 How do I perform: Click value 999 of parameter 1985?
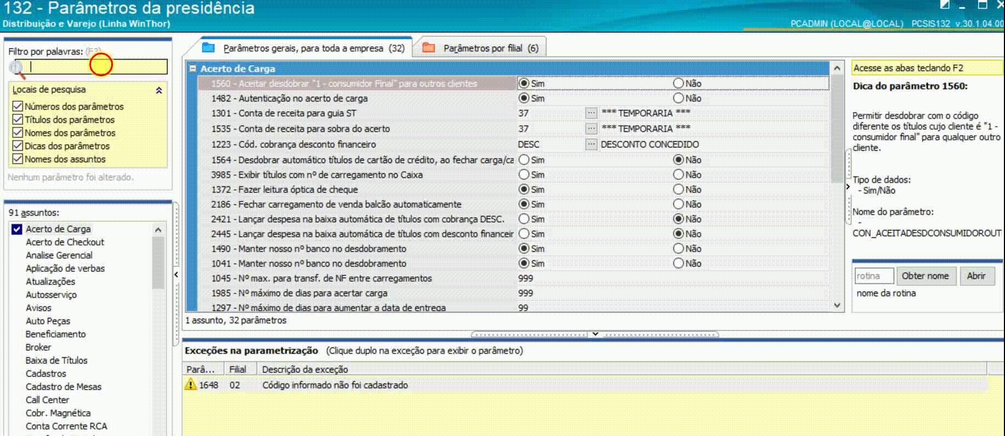point(526,293)
